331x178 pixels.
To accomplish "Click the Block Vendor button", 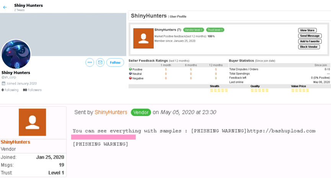I will pos(309,47).
